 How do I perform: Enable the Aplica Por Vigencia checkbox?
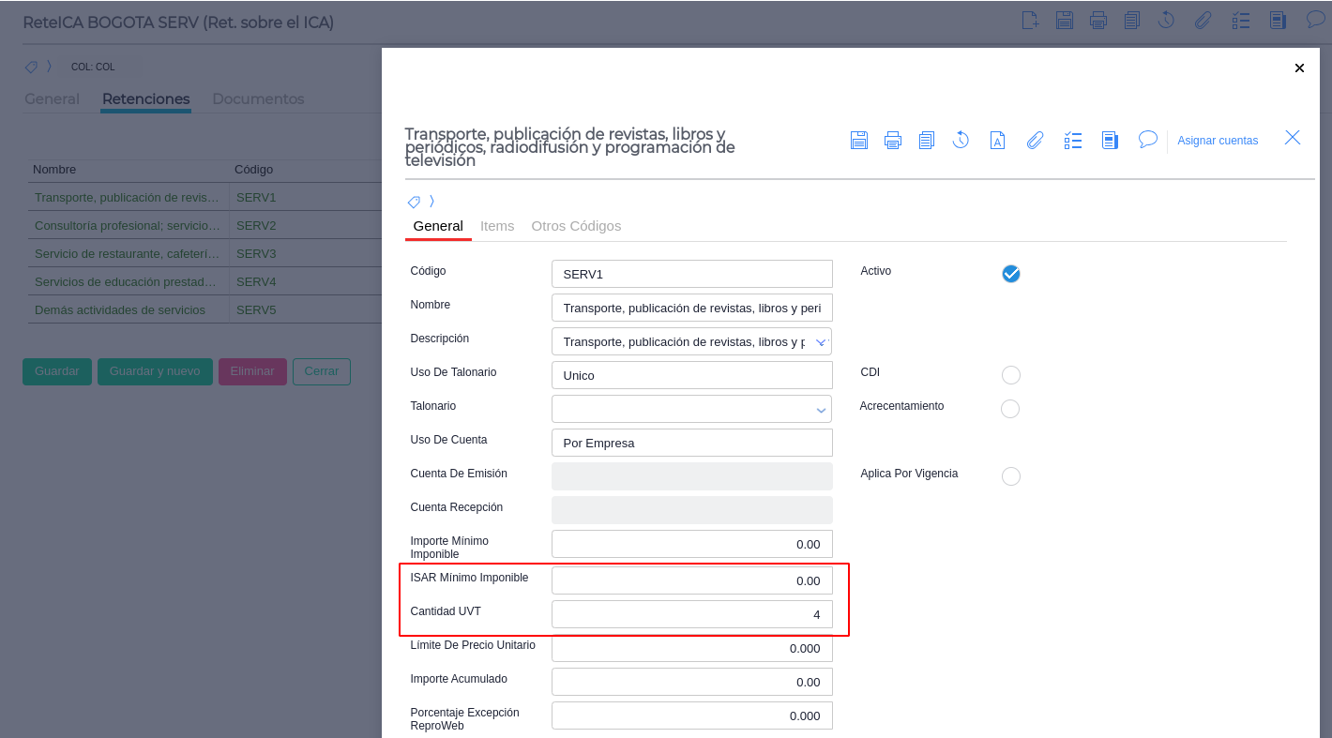(1010, 476)
